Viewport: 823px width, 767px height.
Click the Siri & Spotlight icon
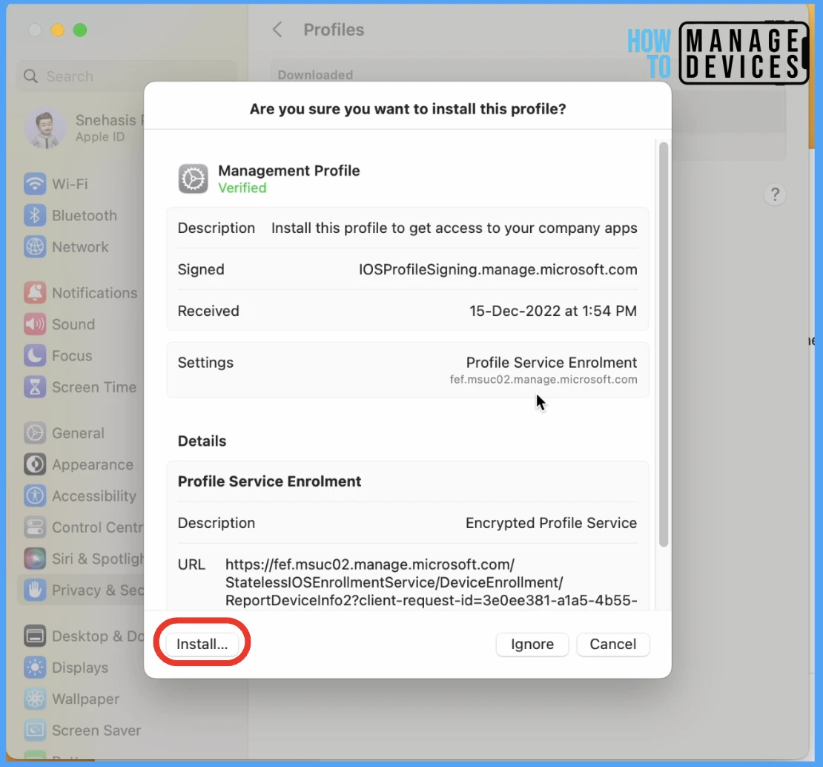tap(35, 559)
